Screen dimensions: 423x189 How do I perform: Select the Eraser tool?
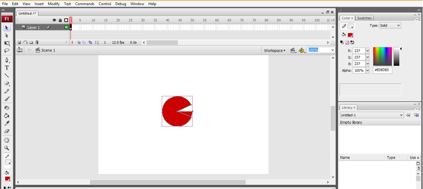(7, 131)
